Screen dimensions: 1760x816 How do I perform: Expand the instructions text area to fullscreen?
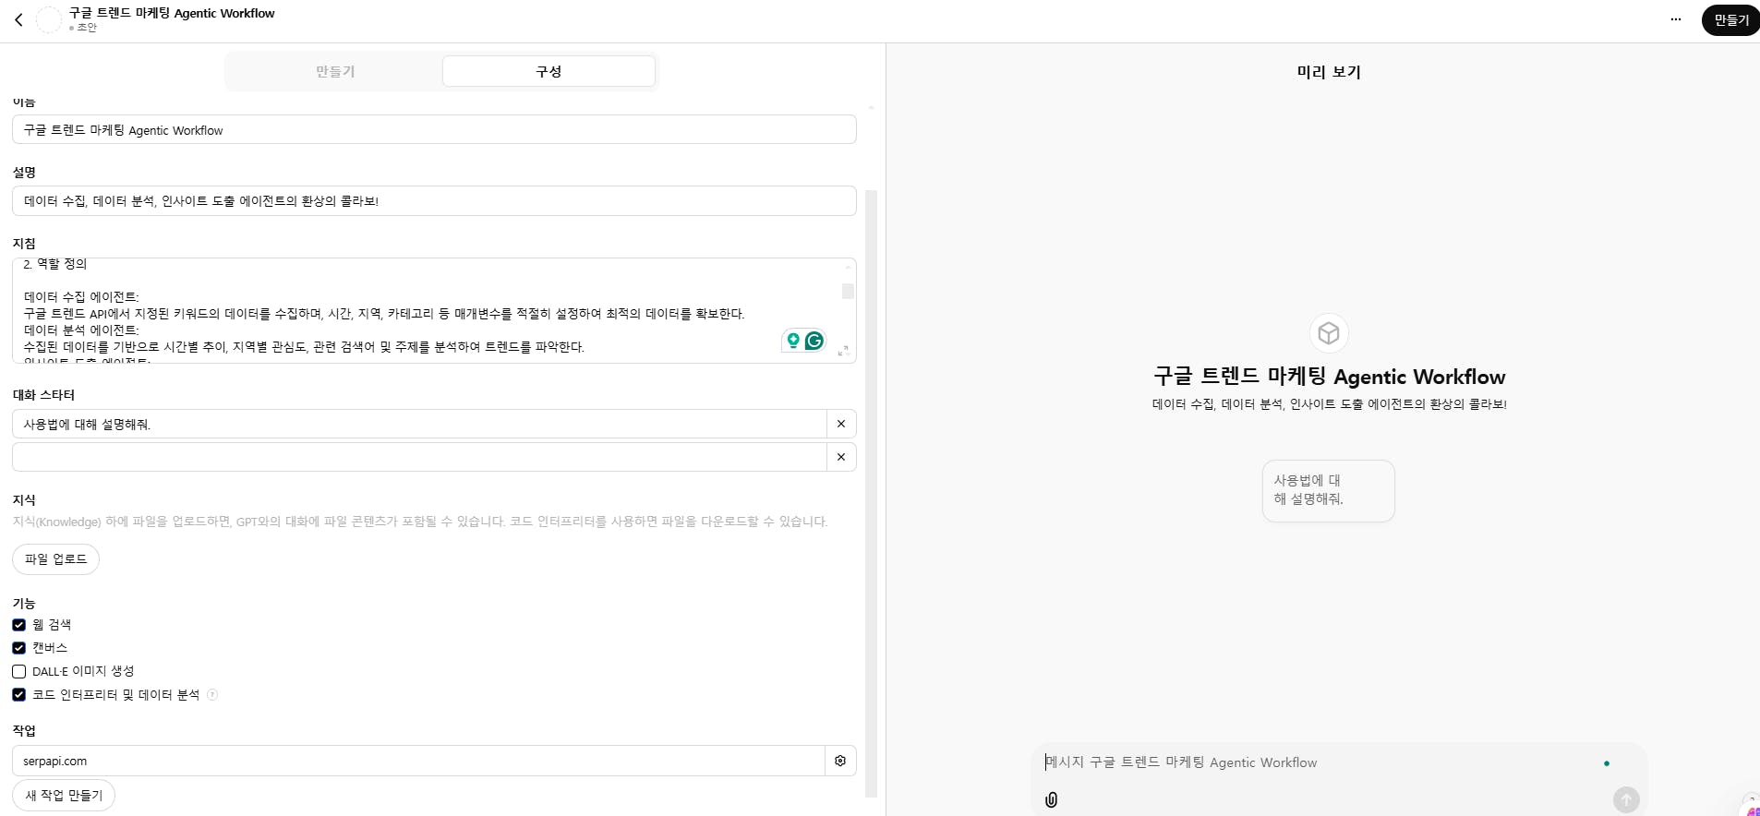tap(843, 351)
